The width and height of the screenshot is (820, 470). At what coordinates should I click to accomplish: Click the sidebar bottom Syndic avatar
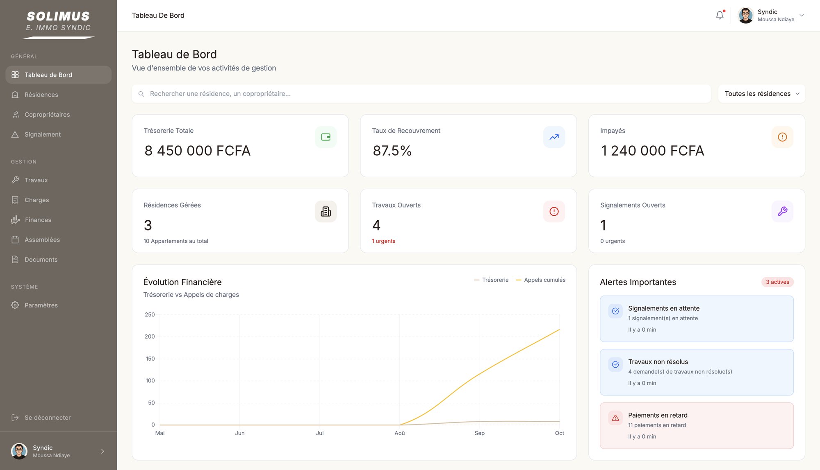click(19, 451)
